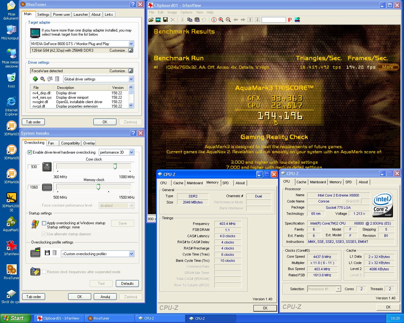
Task: Click OK button in CPU-Z Memory window
Action: click(265, 308)
